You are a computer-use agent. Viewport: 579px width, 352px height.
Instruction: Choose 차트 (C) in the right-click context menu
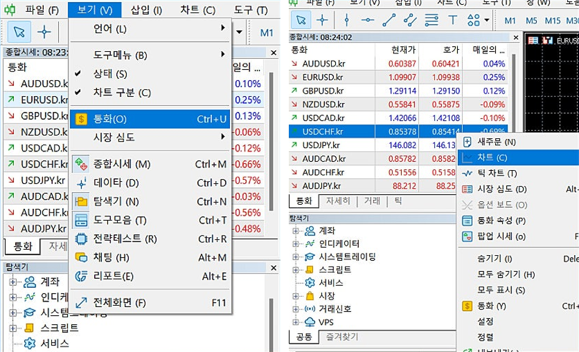tap(518, 158)
